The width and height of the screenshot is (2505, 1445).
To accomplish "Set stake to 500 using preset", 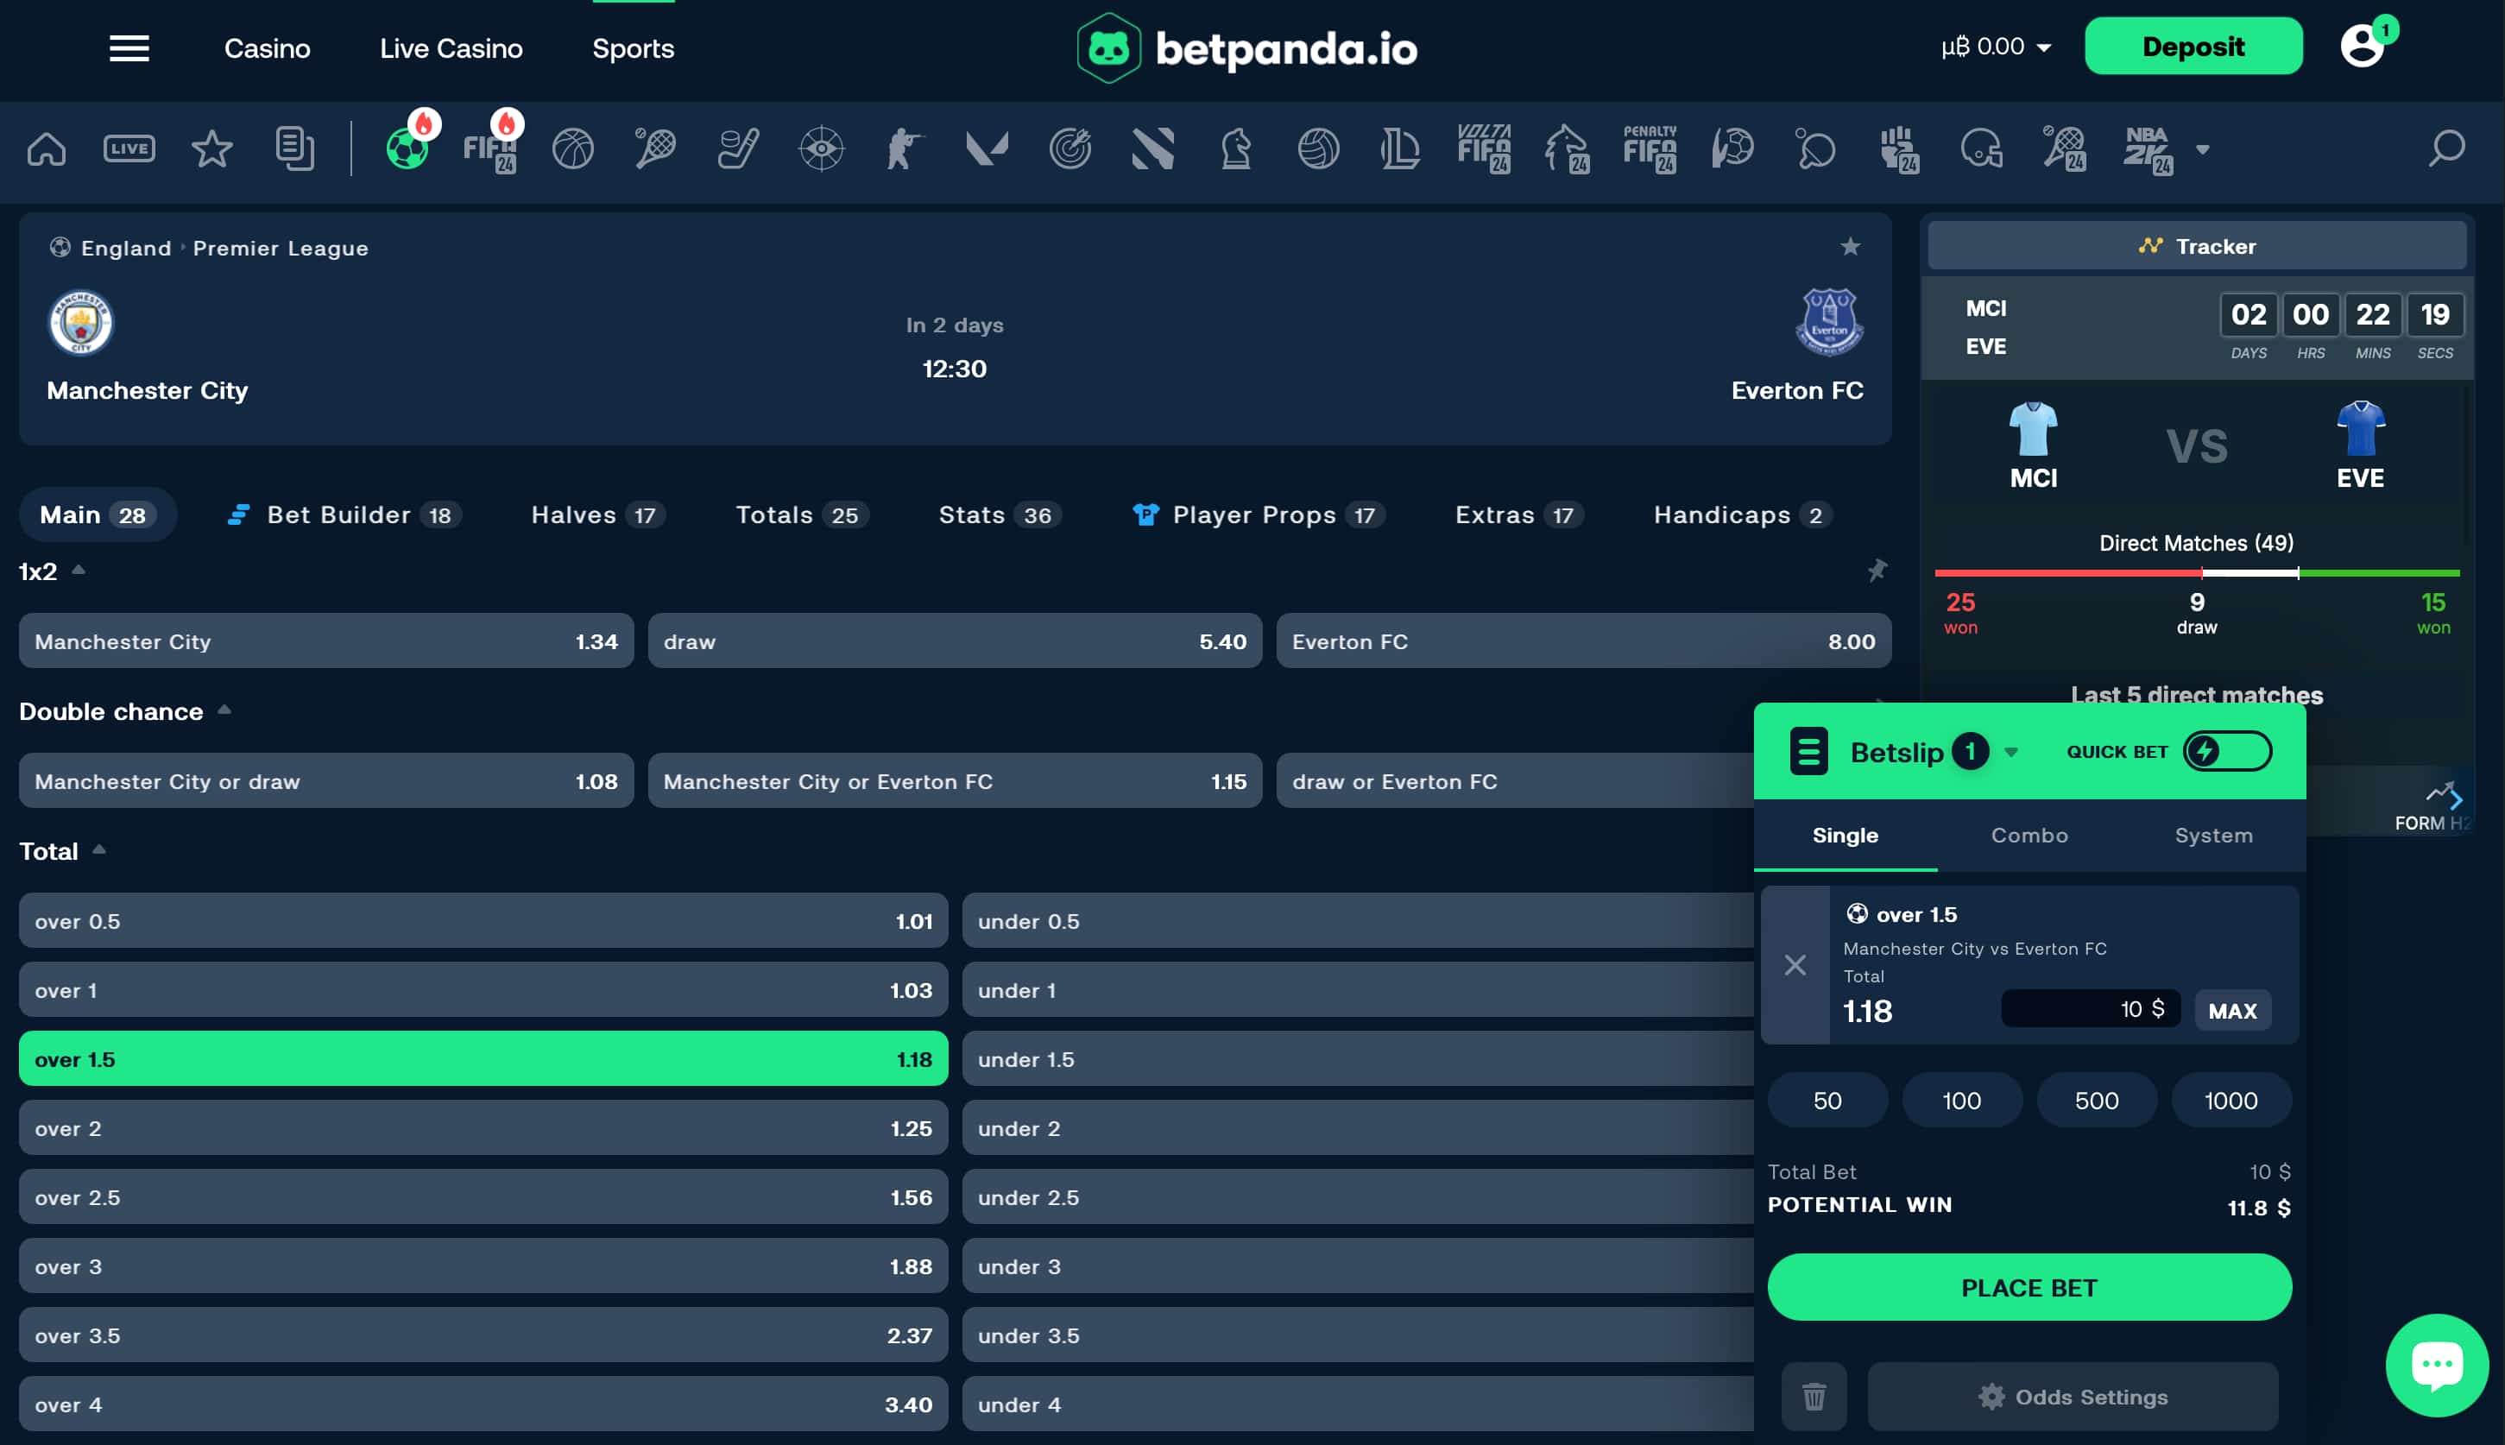I will pos(2096,1100).
